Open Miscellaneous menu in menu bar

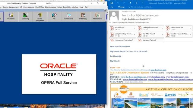pos(50,7)
